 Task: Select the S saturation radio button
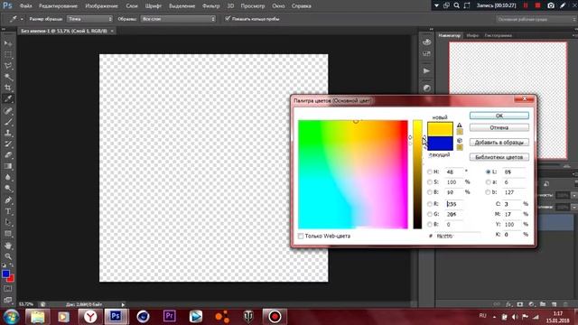(430, 182)
